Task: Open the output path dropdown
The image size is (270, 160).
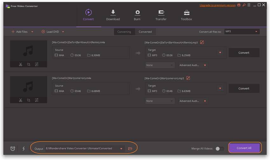Action: tap(121, 149)
